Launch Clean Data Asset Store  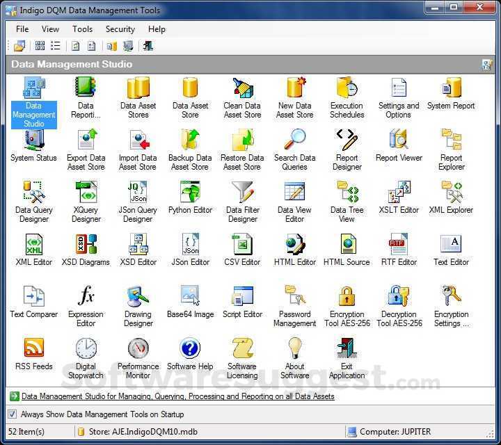tap(243, 97)
